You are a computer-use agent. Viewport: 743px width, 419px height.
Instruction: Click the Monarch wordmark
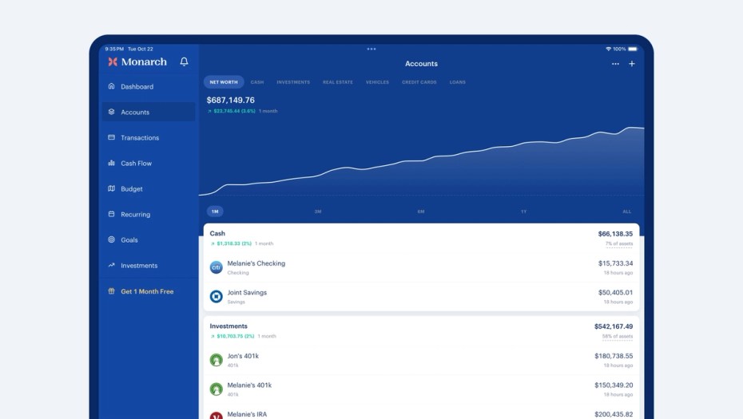coord(144,61)
